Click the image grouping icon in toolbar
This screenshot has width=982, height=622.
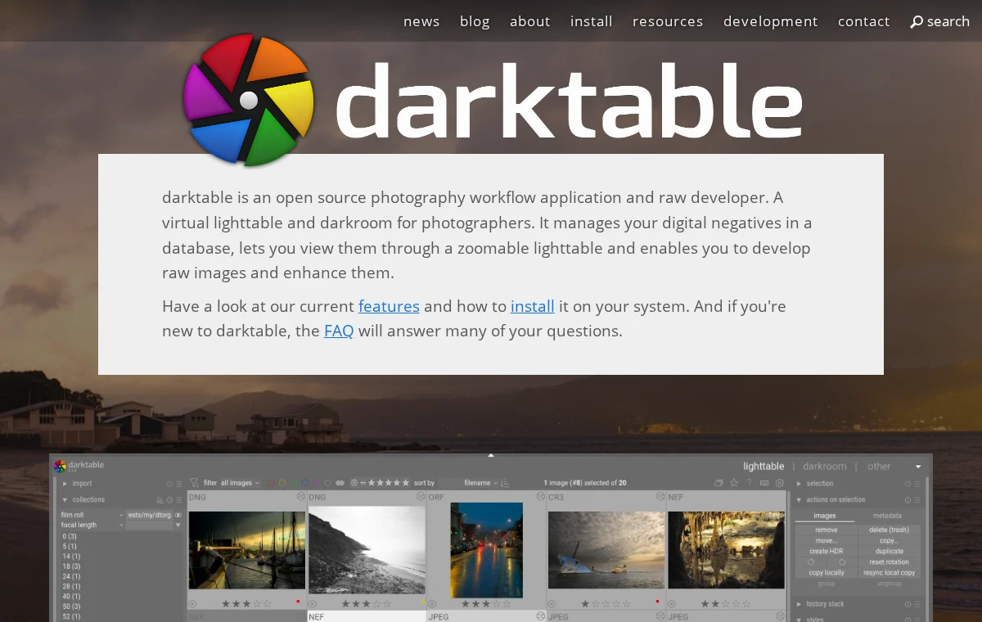pyautogui.click(x=718, y=483)
